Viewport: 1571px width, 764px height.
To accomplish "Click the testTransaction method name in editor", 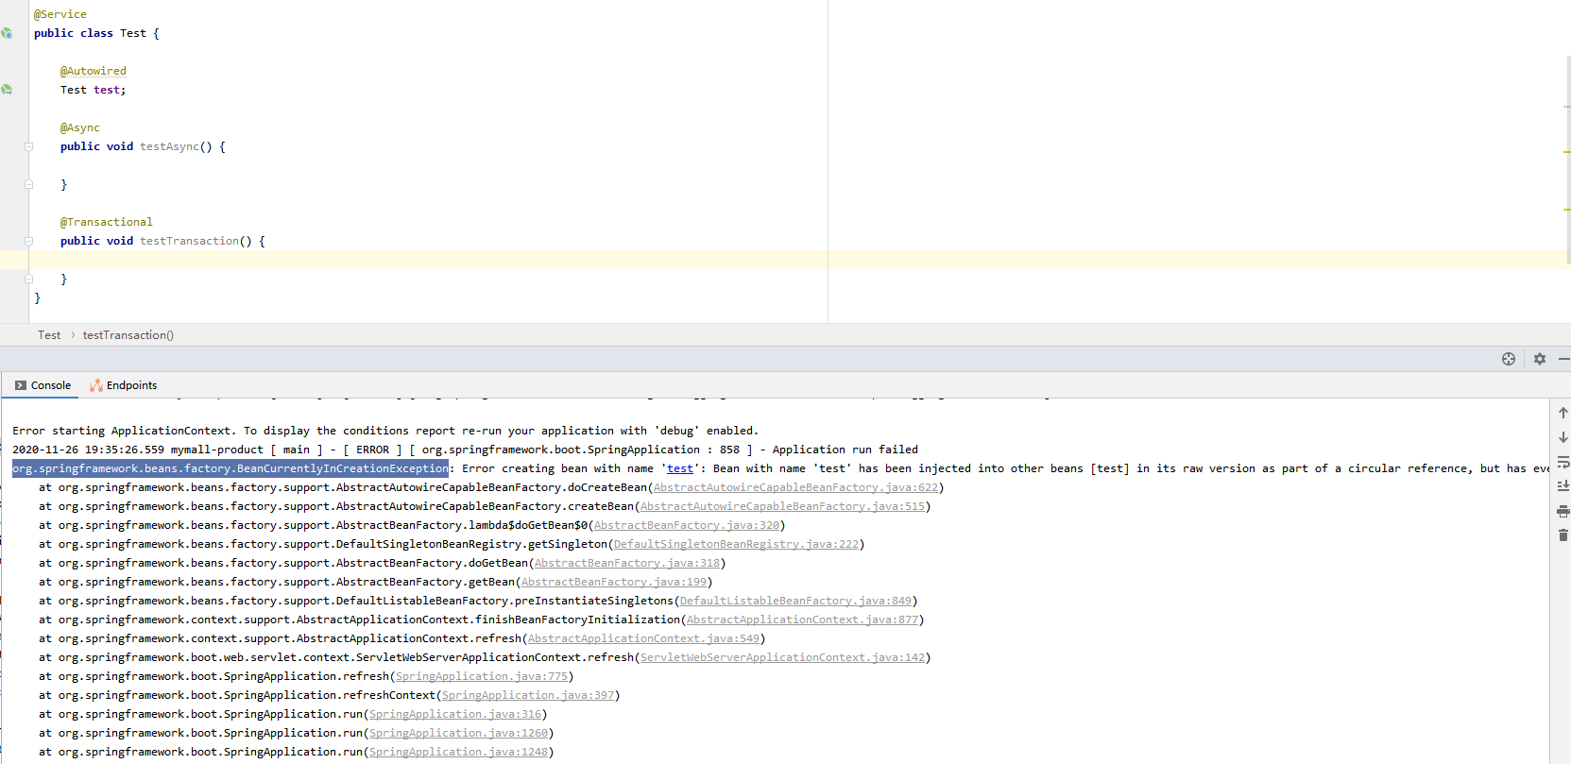I will click(x=190, y=241).
